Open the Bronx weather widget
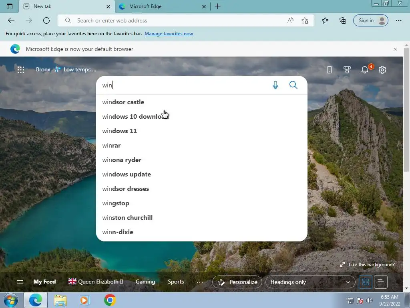 point(66,70)
